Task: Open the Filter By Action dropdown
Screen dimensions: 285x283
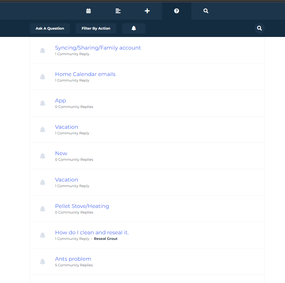Action: [96, 28]
